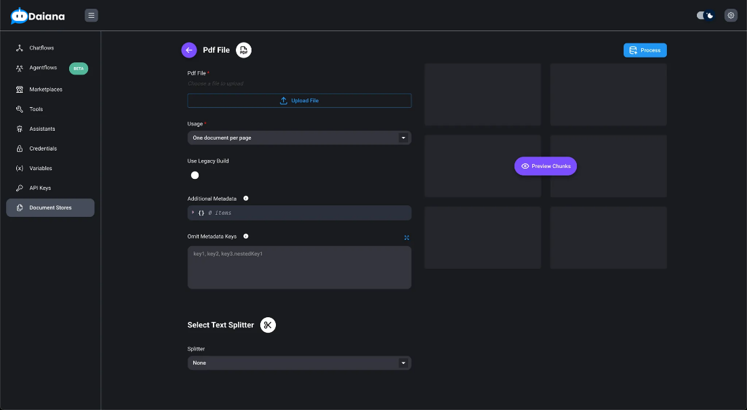The image size is (747, 410).
Task: Click the hamburger menu icon
Action: coord(92,15)
